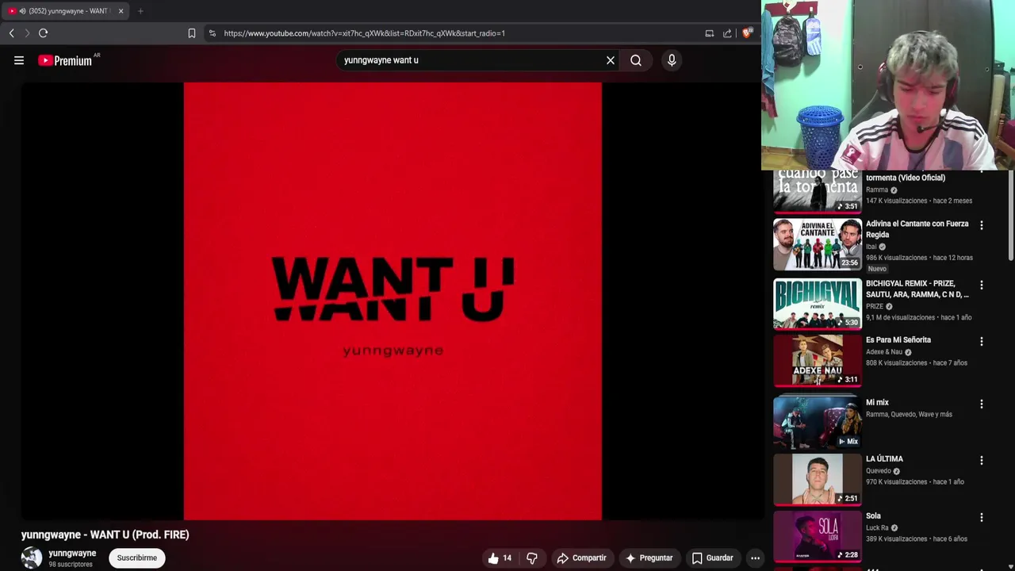Open the yunngwayne channel name link

click(72, 554)
